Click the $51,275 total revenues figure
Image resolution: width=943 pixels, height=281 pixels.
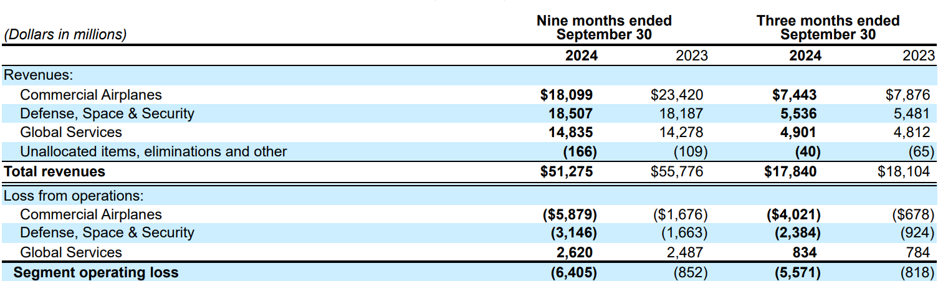click(x=566, y=171)
